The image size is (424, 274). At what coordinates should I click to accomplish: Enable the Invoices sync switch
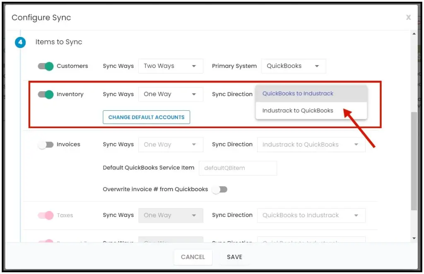coord(46,145)
